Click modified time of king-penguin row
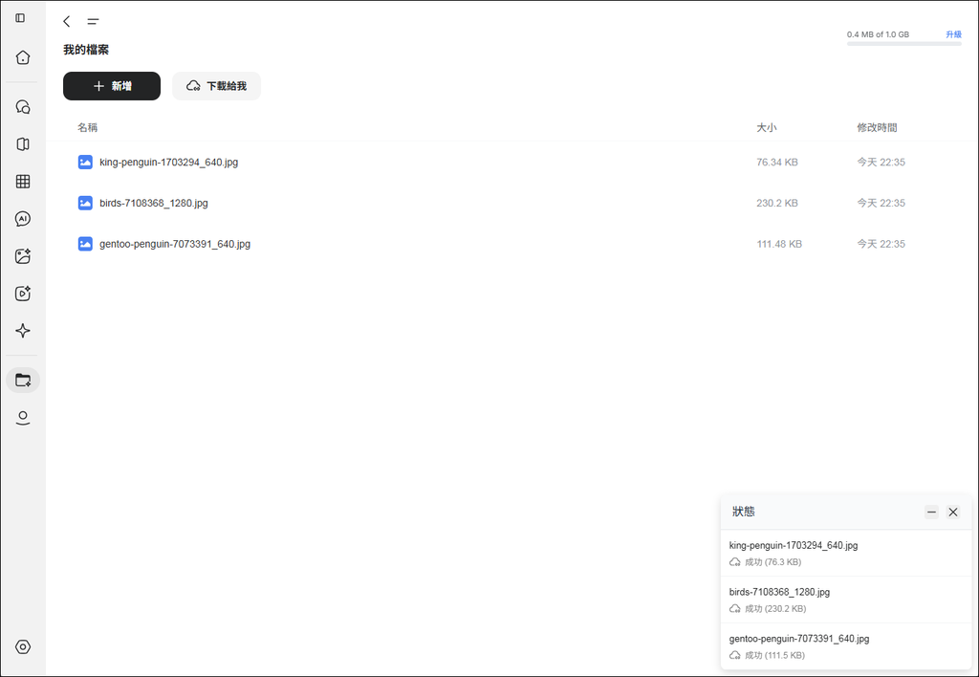 [881, 163]
